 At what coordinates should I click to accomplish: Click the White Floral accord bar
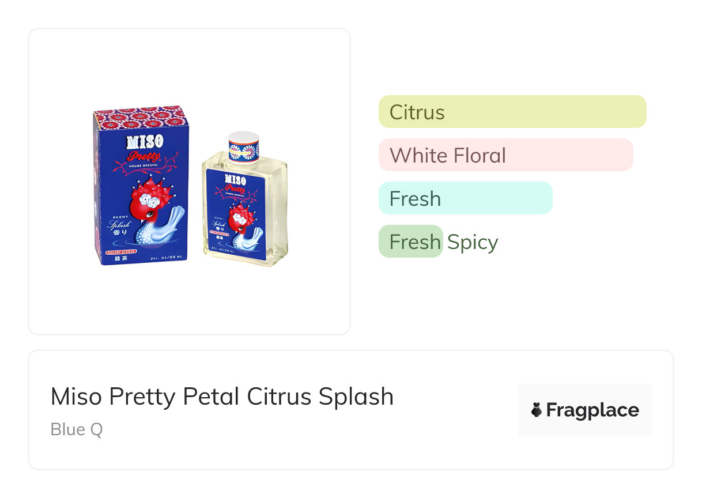click(505, 154)
